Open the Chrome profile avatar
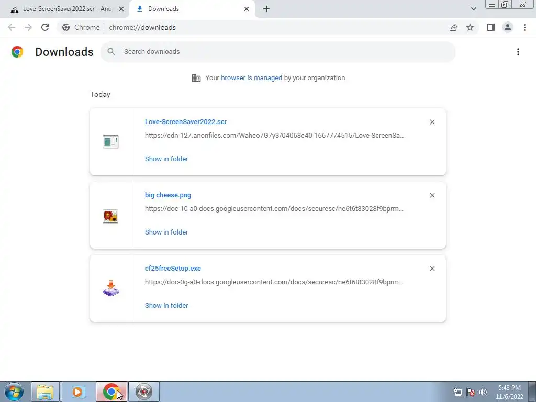The image size is (536, 402). point(508,27)
